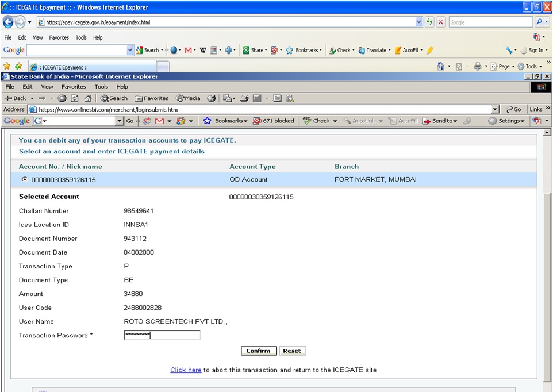This screenshot has height=392, width=553.
Task: Click Print icon in State Bank toolbar
Action: pos(244,98)
